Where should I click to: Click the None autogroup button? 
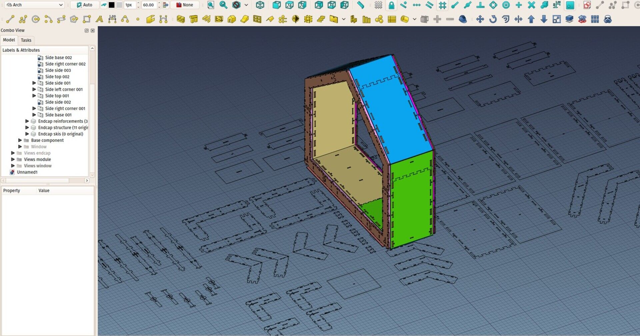point(185,5)
